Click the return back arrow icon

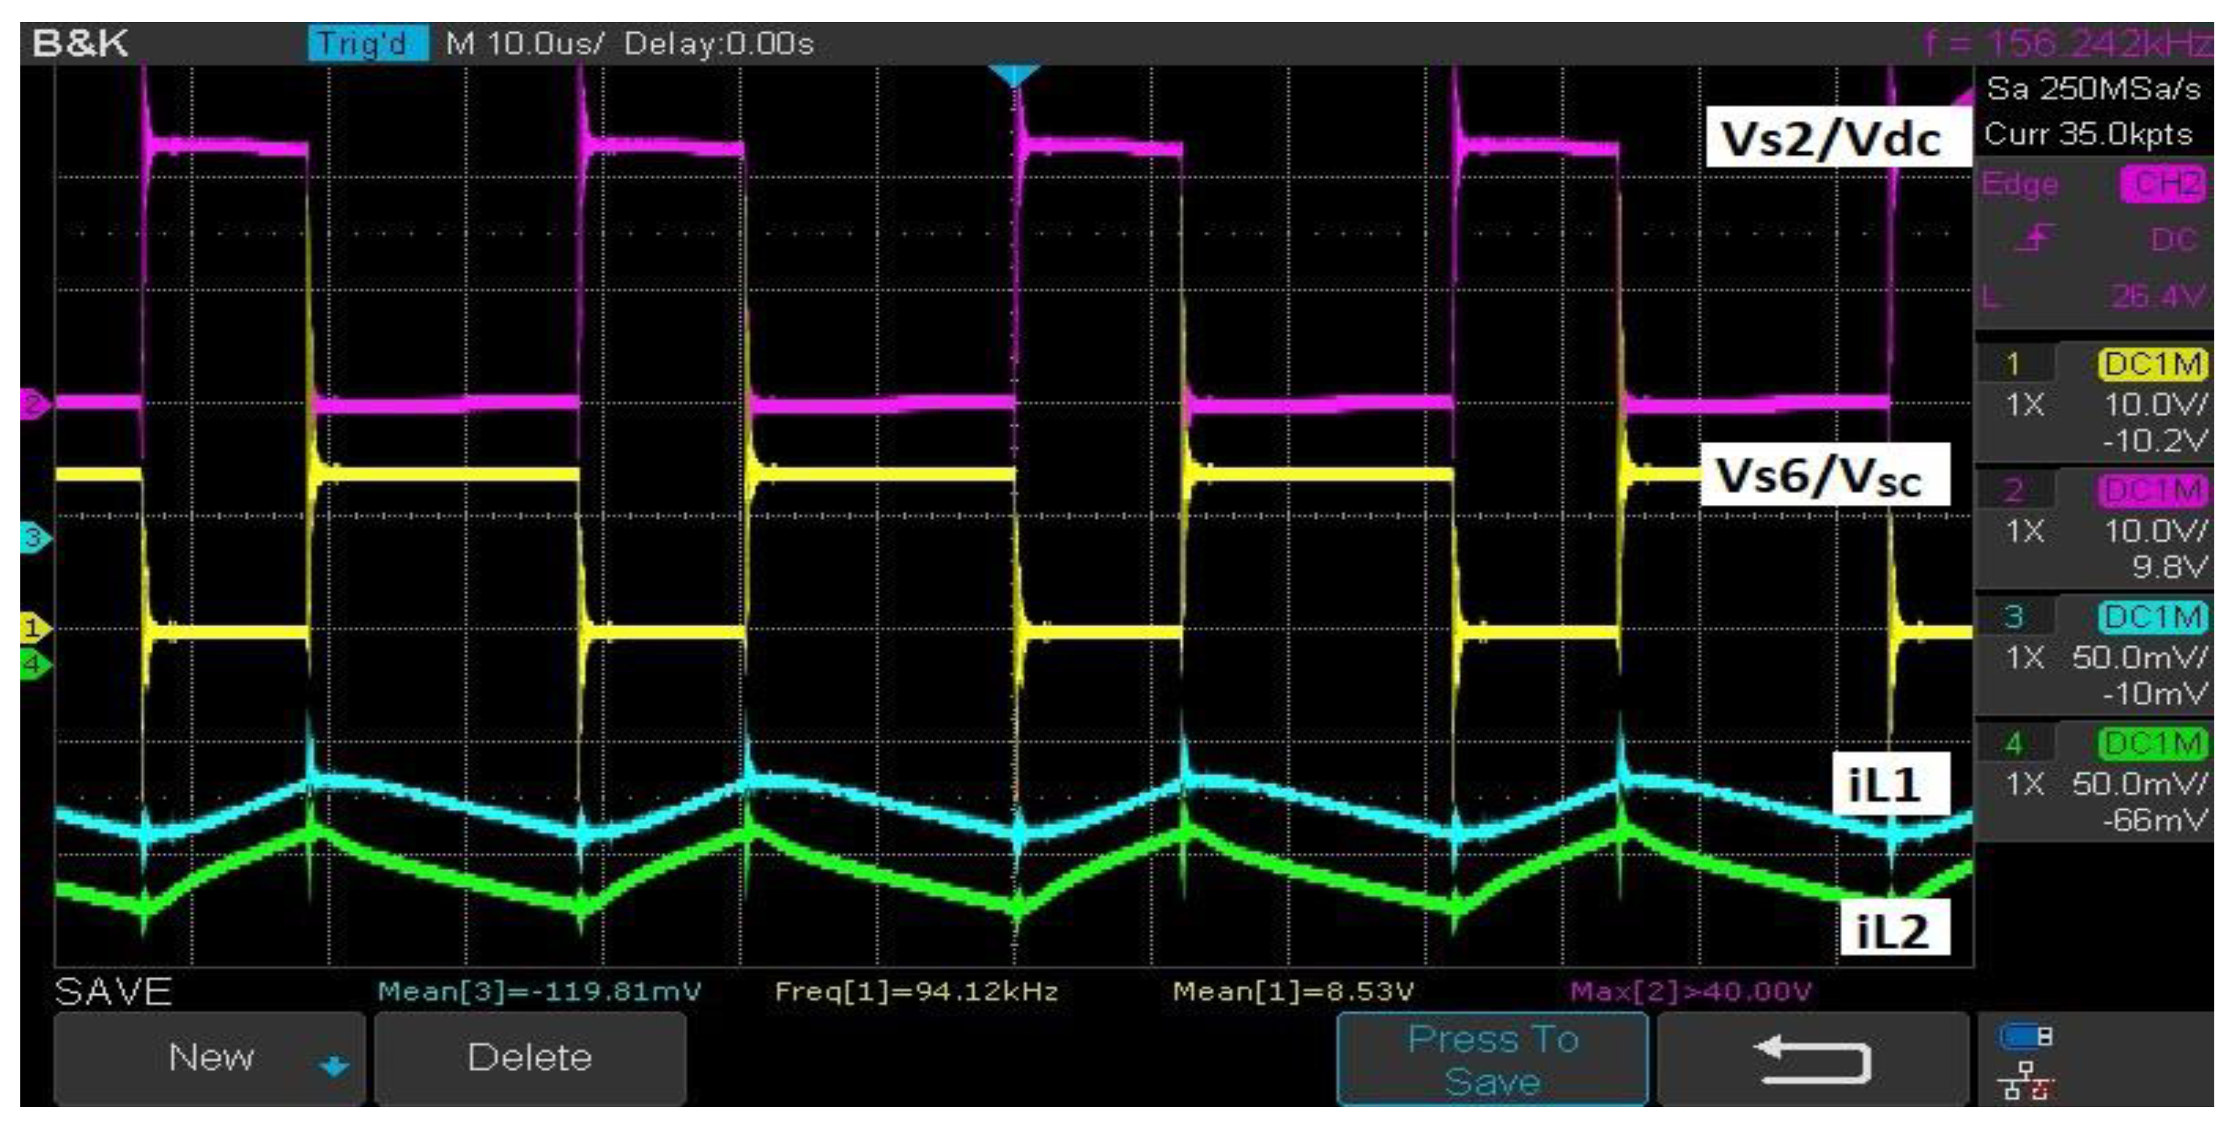(1812, 1059)
